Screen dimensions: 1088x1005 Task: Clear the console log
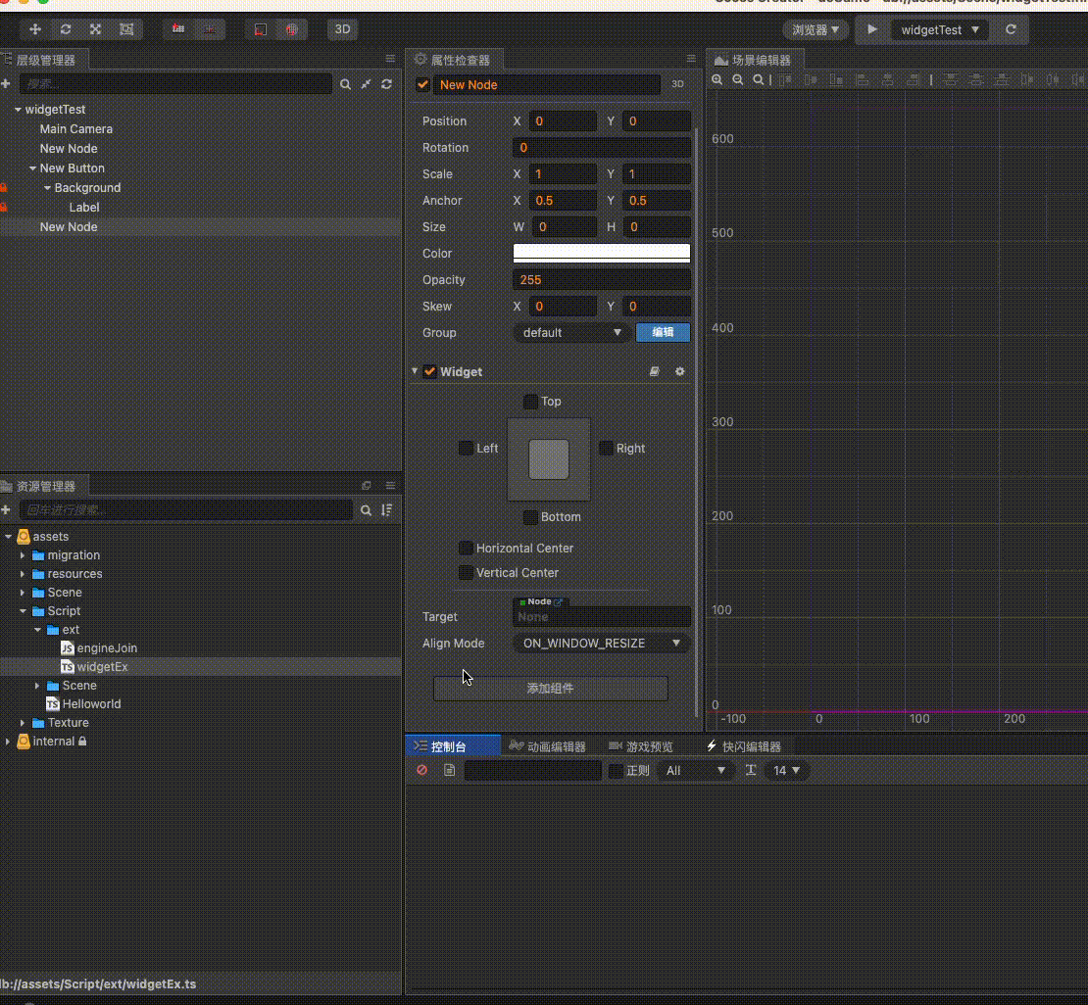tap(421, 770)
